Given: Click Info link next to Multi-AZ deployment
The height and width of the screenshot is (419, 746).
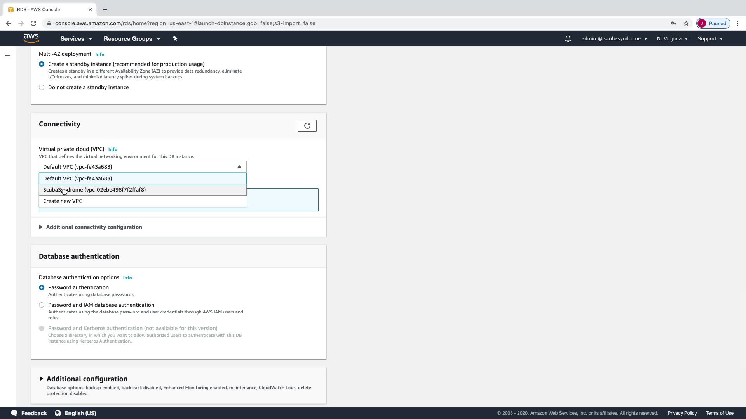Looking at the screenshot, I should (100, 54).
